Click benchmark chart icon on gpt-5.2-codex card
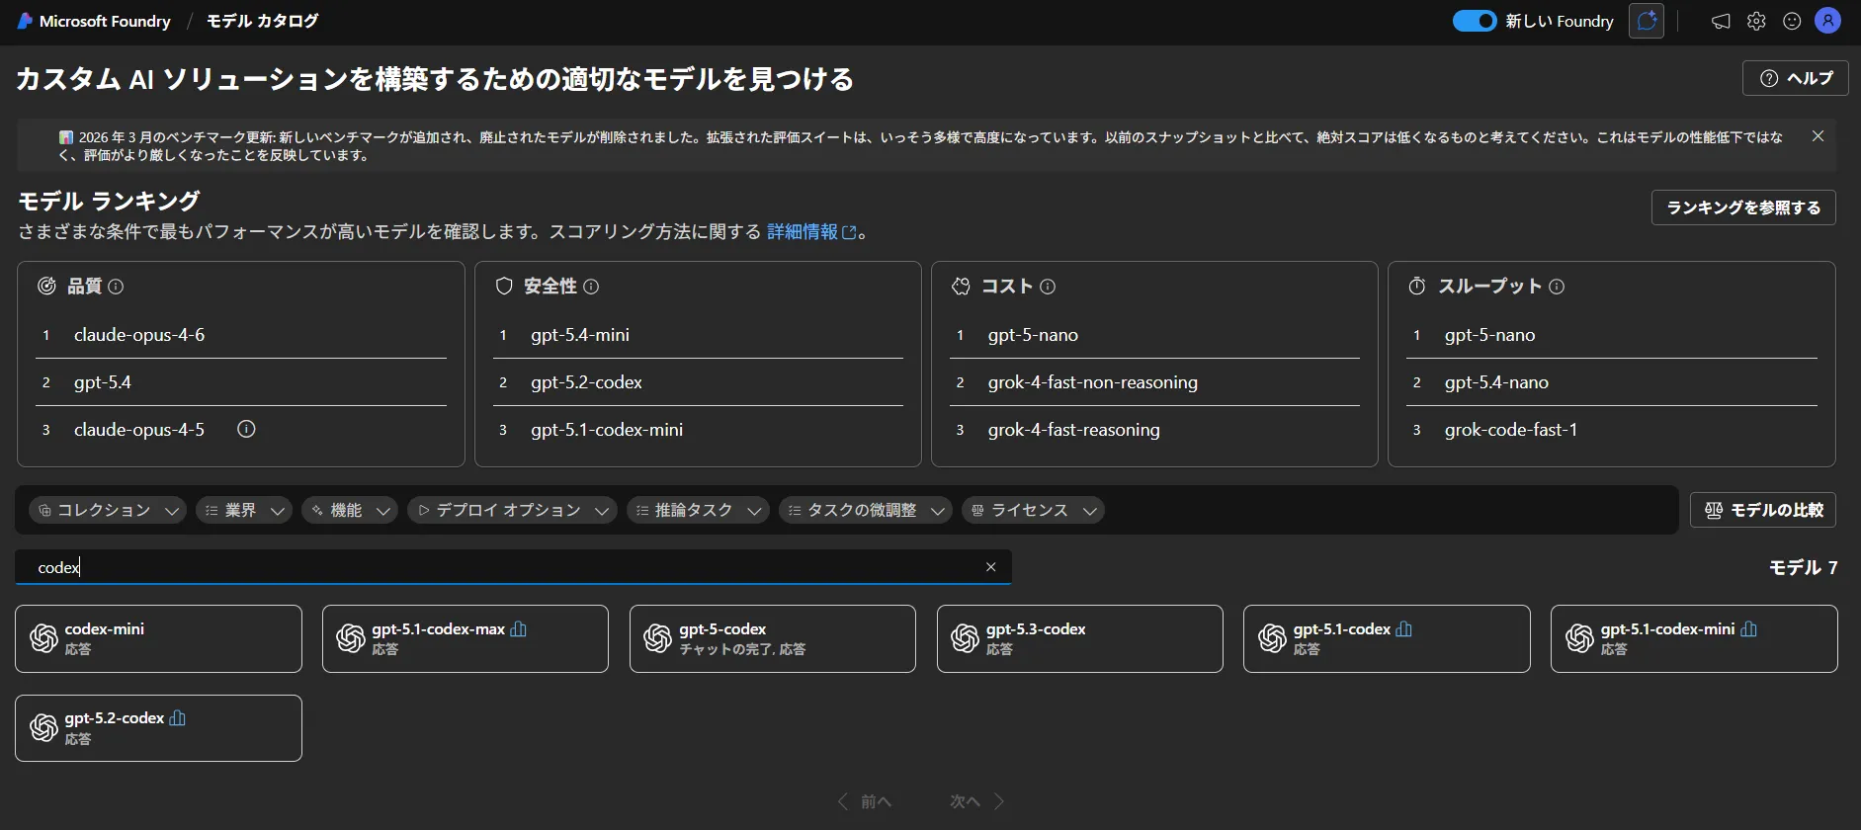 click(178, 717)
